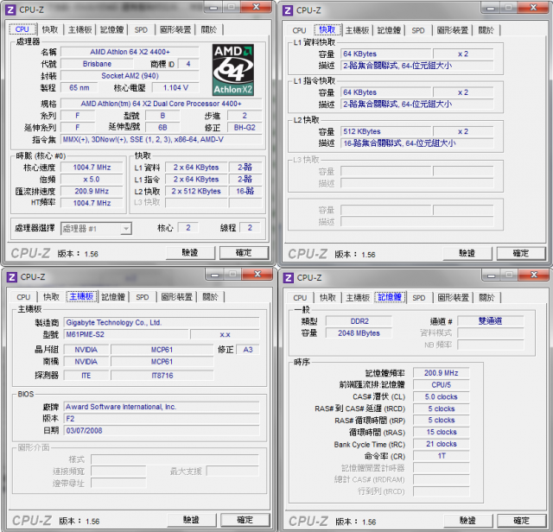Select CPU tab in the top-right cache window

tap(299, 30)
